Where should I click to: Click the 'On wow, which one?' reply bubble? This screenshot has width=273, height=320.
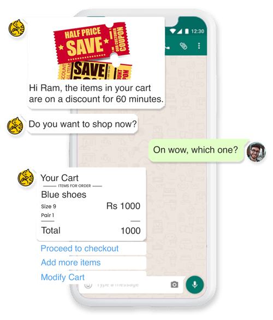pos(196,150)
